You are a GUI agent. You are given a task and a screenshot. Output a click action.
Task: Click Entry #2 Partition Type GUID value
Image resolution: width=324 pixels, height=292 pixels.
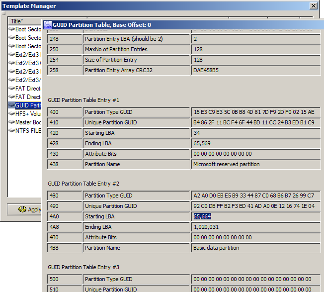tap(256, 195)
